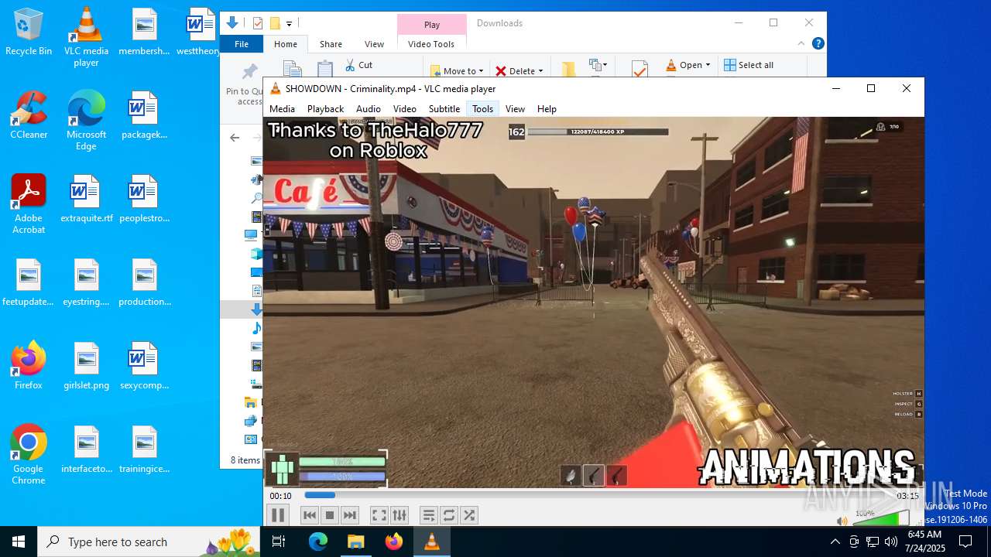Show VLC extended settings
Image resolution: width=991 pixels, height=557 pixels.
[x=399, y=515]
